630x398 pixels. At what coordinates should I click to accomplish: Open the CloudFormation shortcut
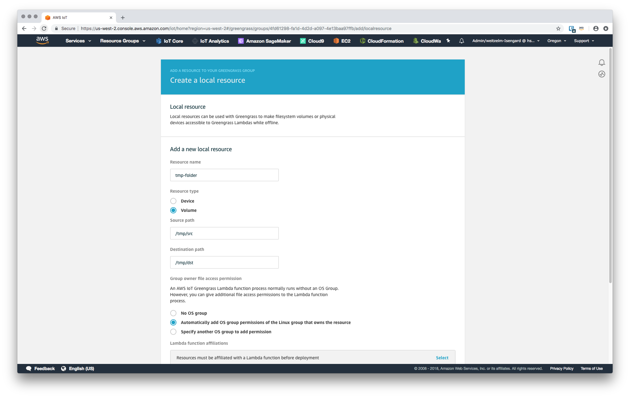[x=381, y=41]
